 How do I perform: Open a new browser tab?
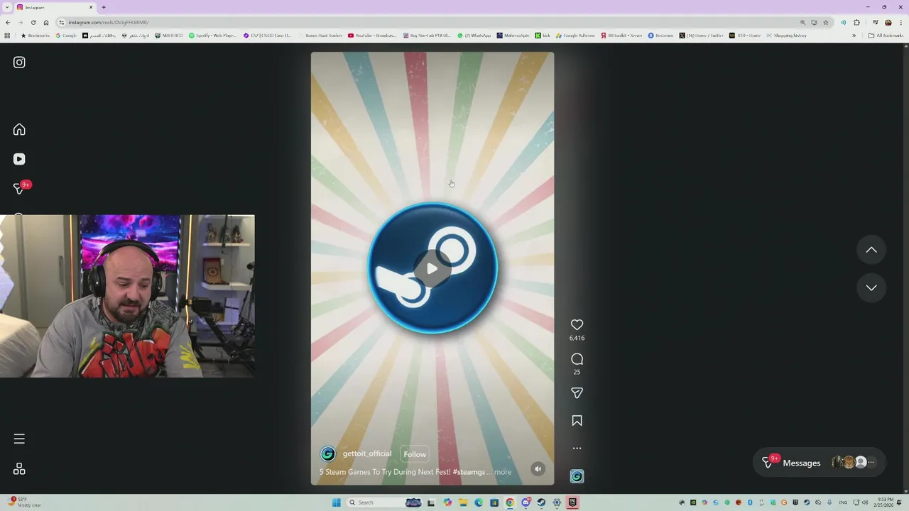(x=104, y=7)
